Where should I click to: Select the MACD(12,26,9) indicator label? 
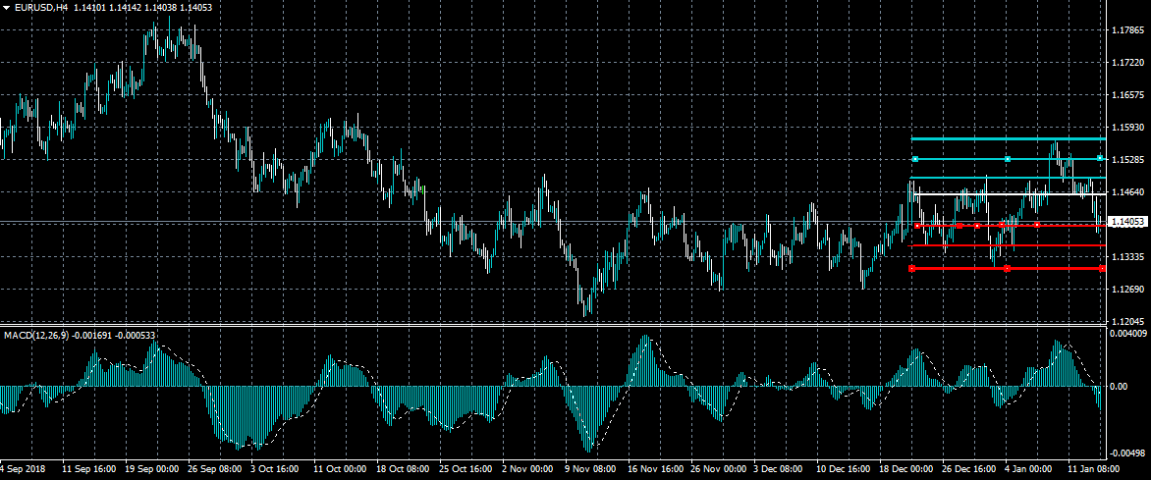(36, 336)
